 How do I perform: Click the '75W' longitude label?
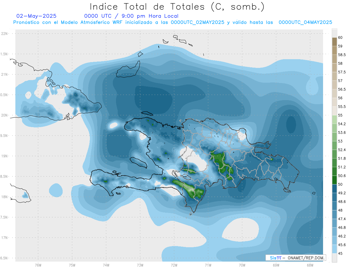click(72, 265)
